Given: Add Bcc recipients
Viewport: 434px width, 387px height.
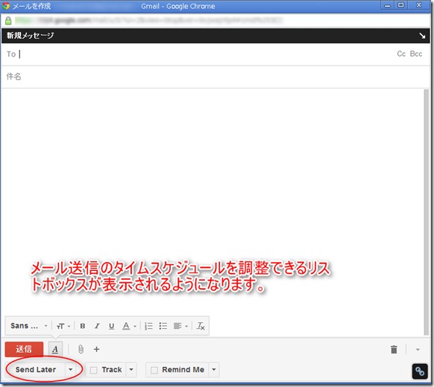Looking at the screenshot, I should (416, 54).
